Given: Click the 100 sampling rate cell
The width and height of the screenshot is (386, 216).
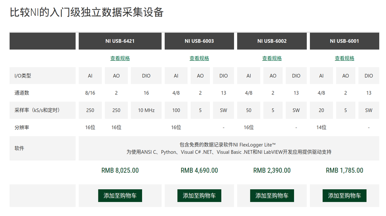Looking at the screenshot, I should (x=176, y=110).
